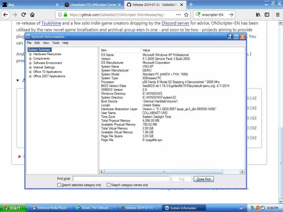Click the Item column header
The image size is (283, 212).
click(x=120, y=50)
